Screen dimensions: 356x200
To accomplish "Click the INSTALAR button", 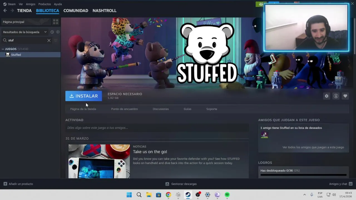I will (x=83, y=96).
